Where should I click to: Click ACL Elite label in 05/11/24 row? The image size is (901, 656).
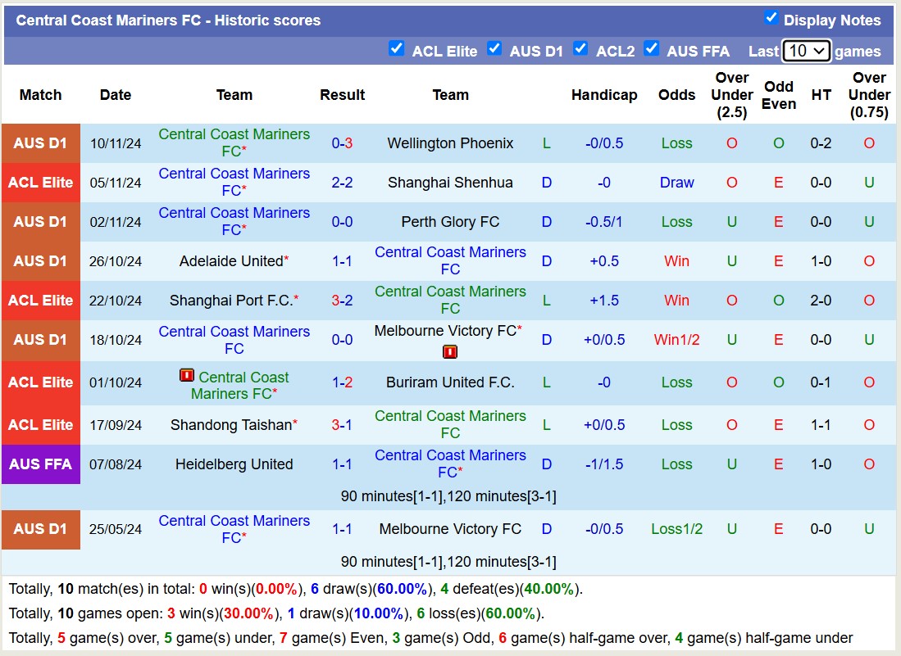point(41,183)
